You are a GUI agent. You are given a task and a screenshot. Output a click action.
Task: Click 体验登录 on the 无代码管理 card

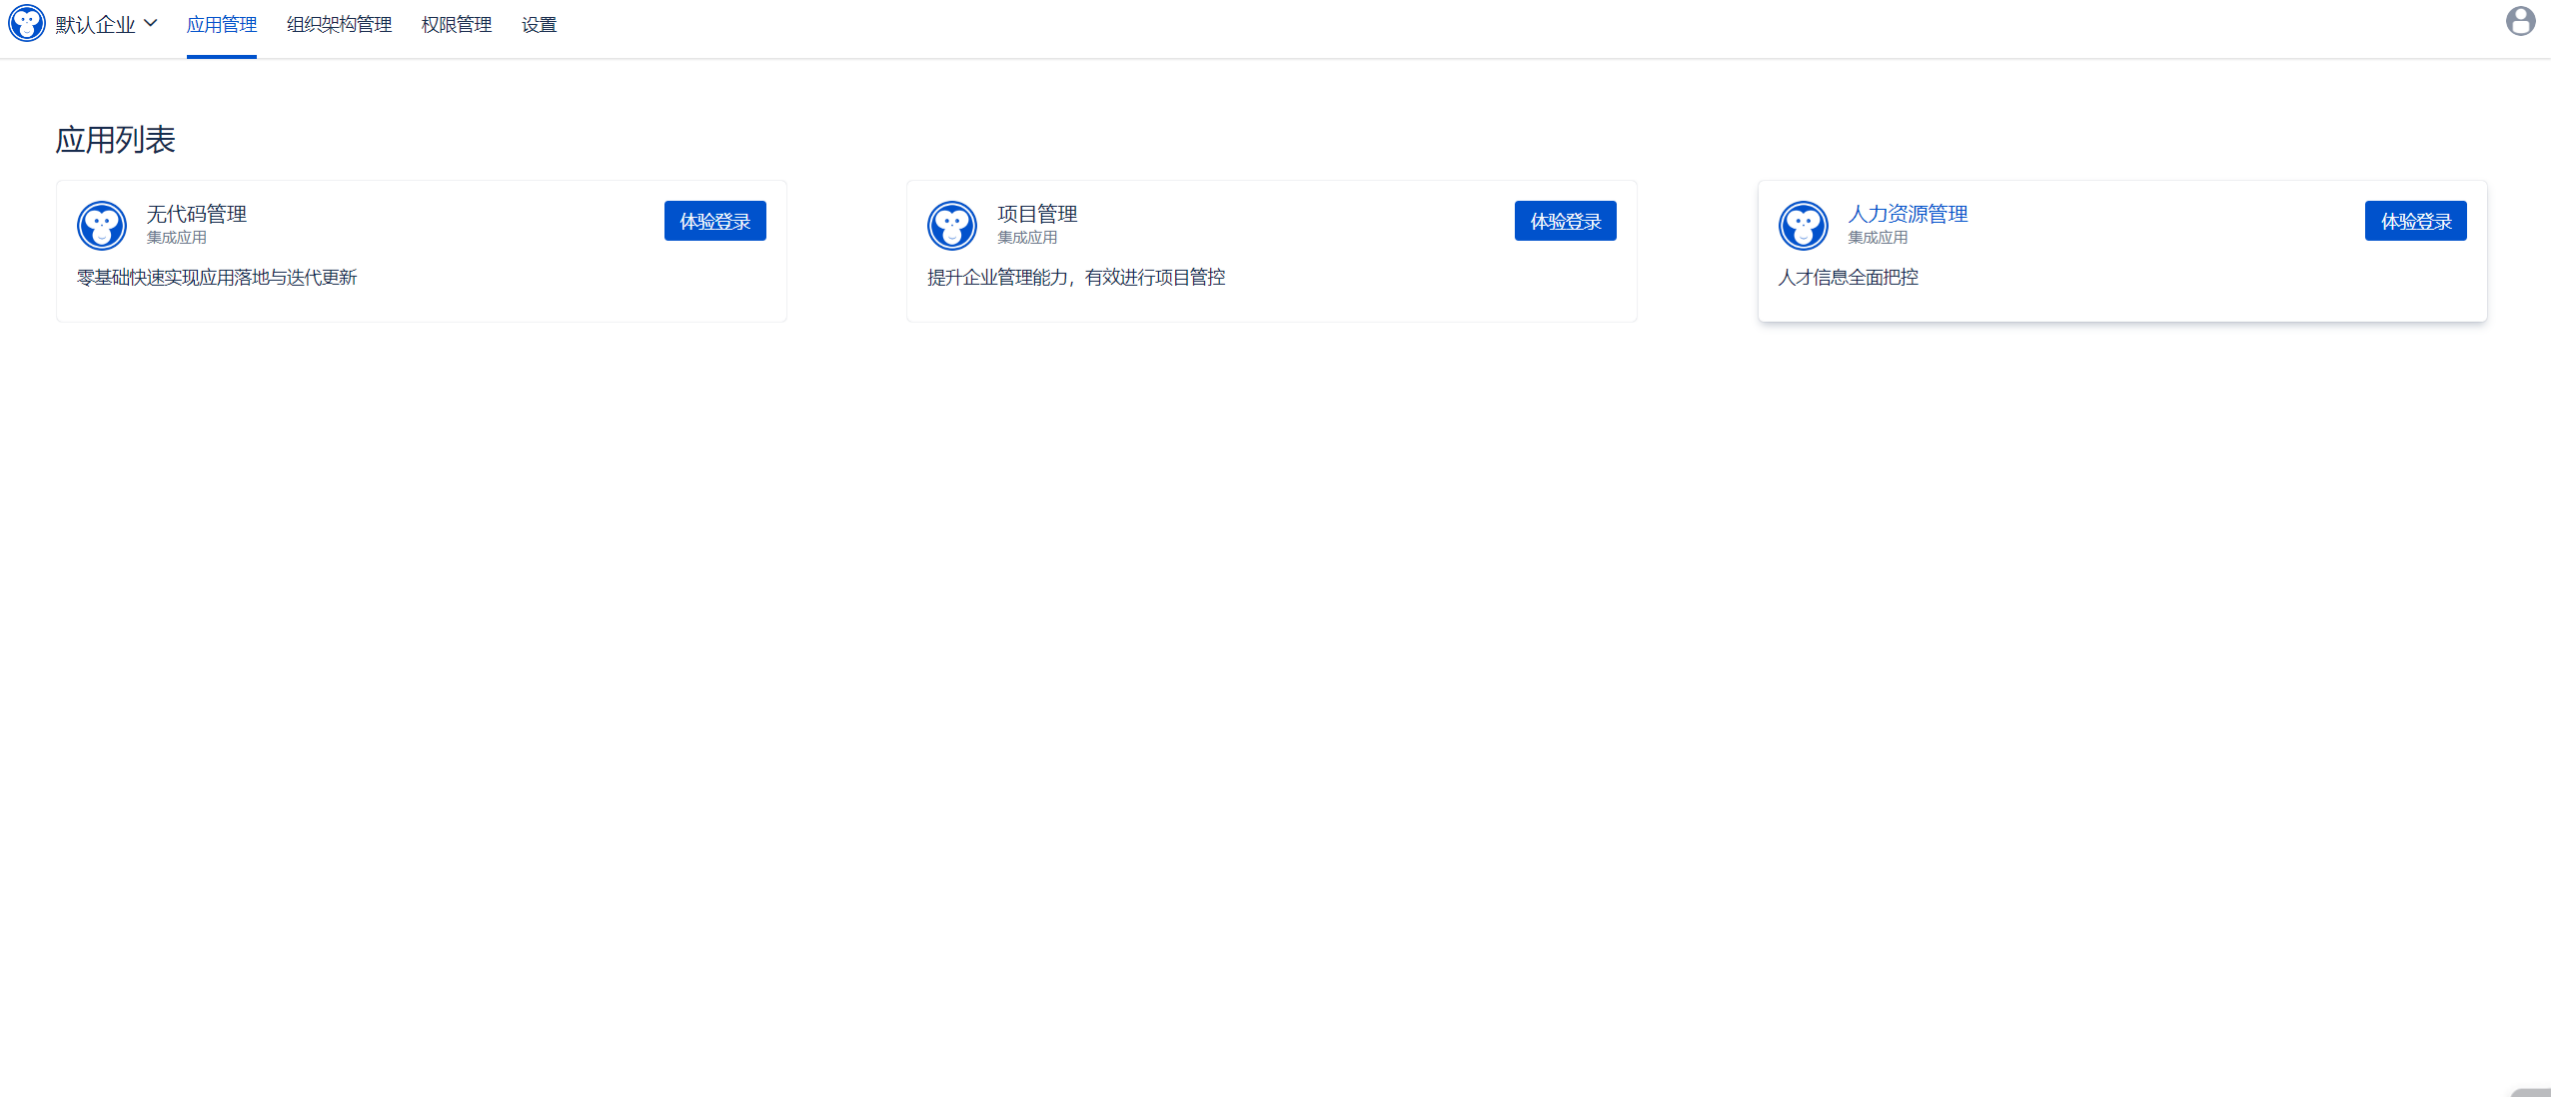click(714, 221)
